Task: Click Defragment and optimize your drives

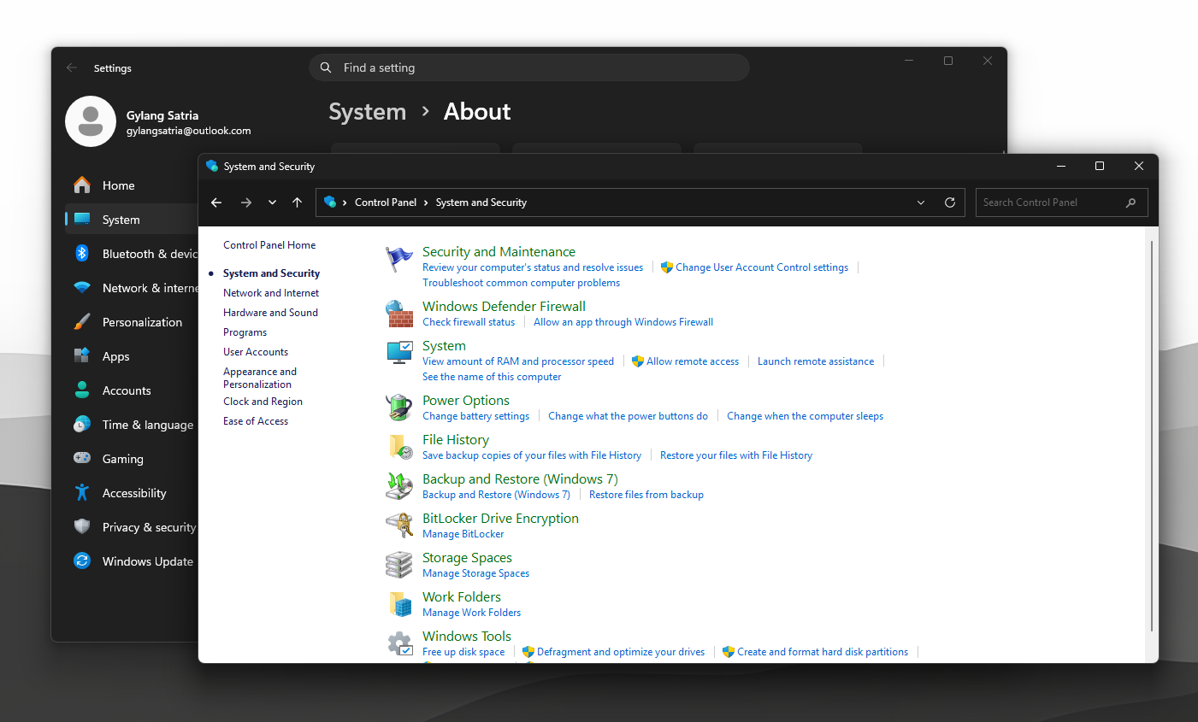Action: (x=621, y=652)
